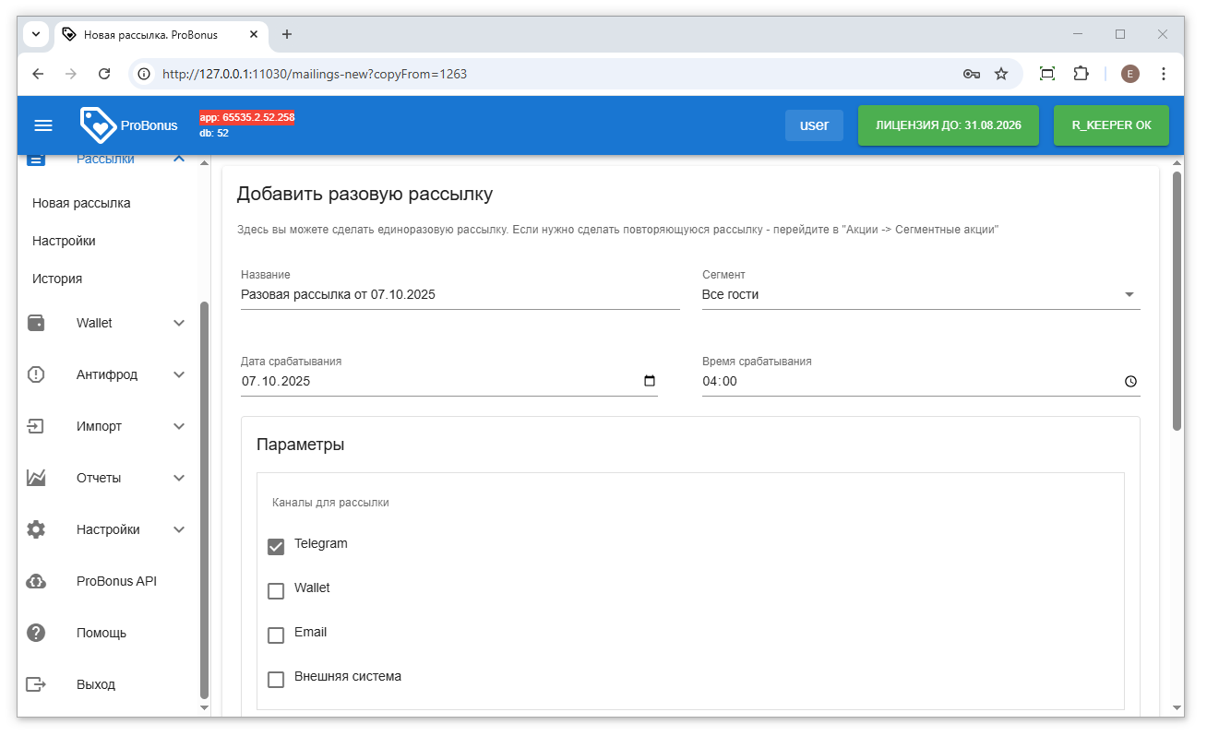
Task: Click the Название input field
Action: 460,295
